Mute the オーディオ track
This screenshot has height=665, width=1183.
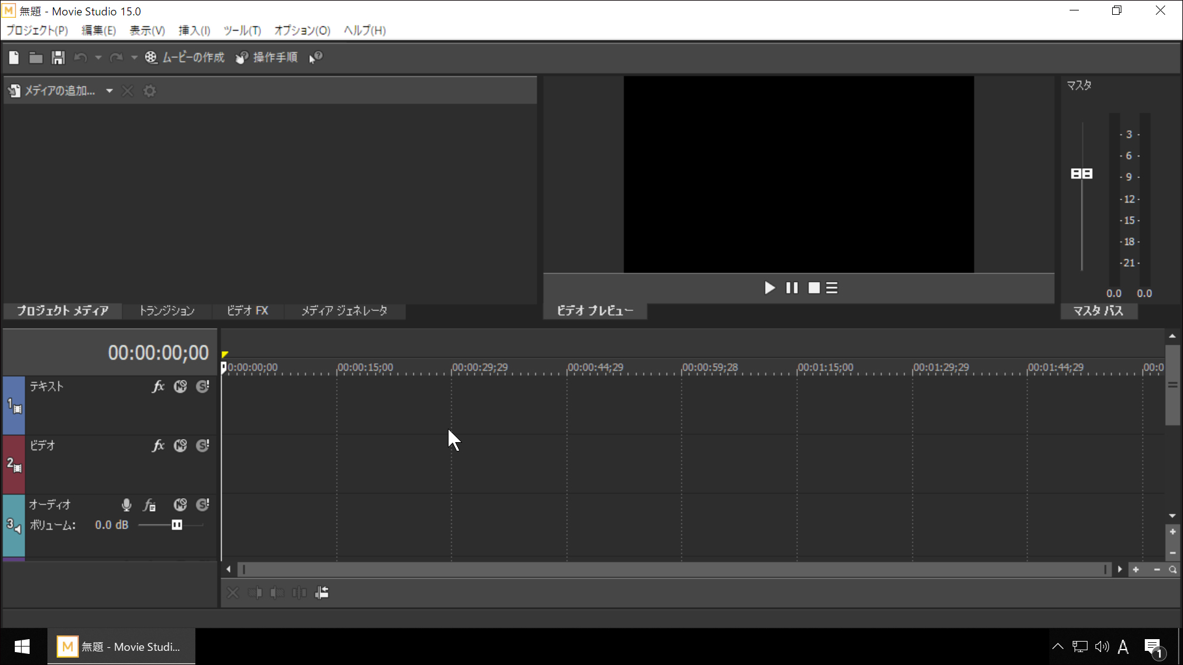[x=180, y=505]
